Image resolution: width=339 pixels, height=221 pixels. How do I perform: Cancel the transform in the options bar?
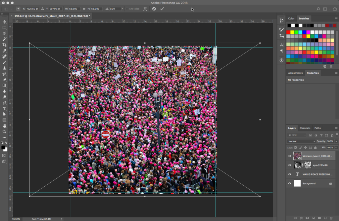click(x=154, y=9)
